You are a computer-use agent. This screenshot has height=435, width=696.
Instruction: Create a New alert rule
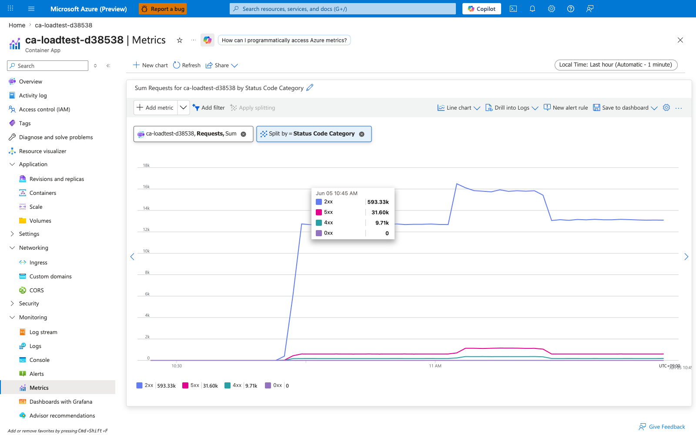coord(565,107)
